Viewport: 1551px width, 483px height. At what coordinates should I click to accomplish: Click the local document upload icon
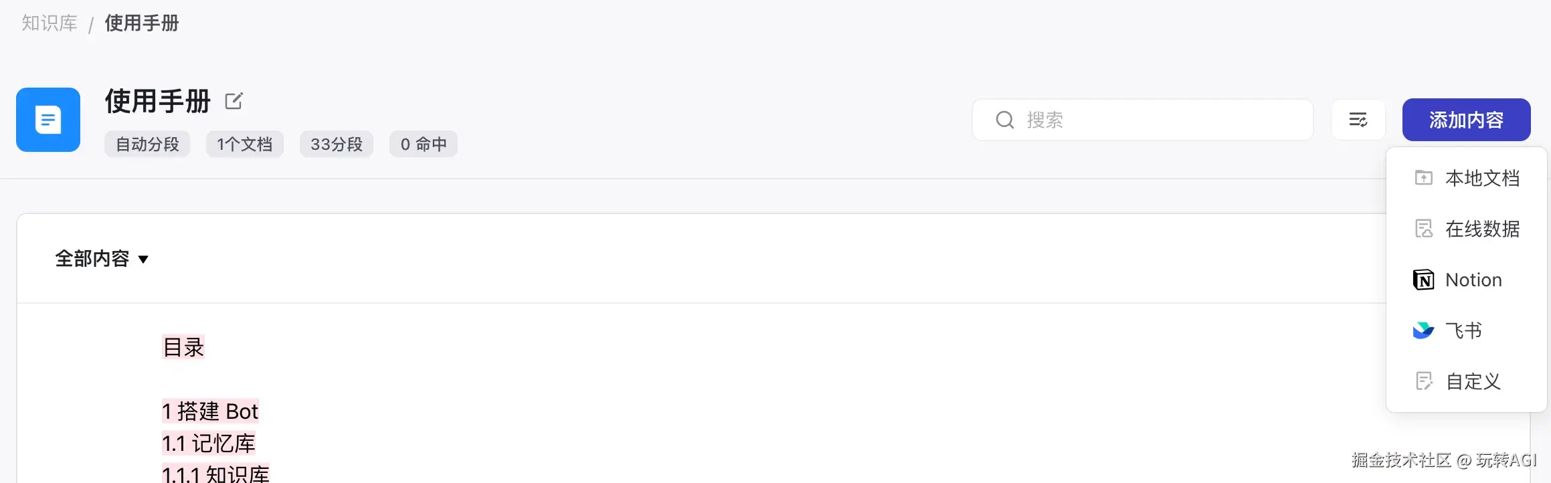(1423, 178)
